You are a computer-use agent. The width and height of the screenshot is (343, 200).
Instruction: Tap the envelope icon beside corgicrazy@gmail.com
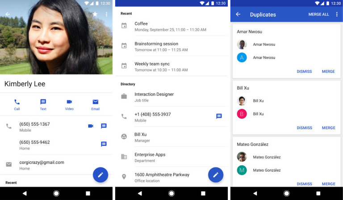pos(9,164)
